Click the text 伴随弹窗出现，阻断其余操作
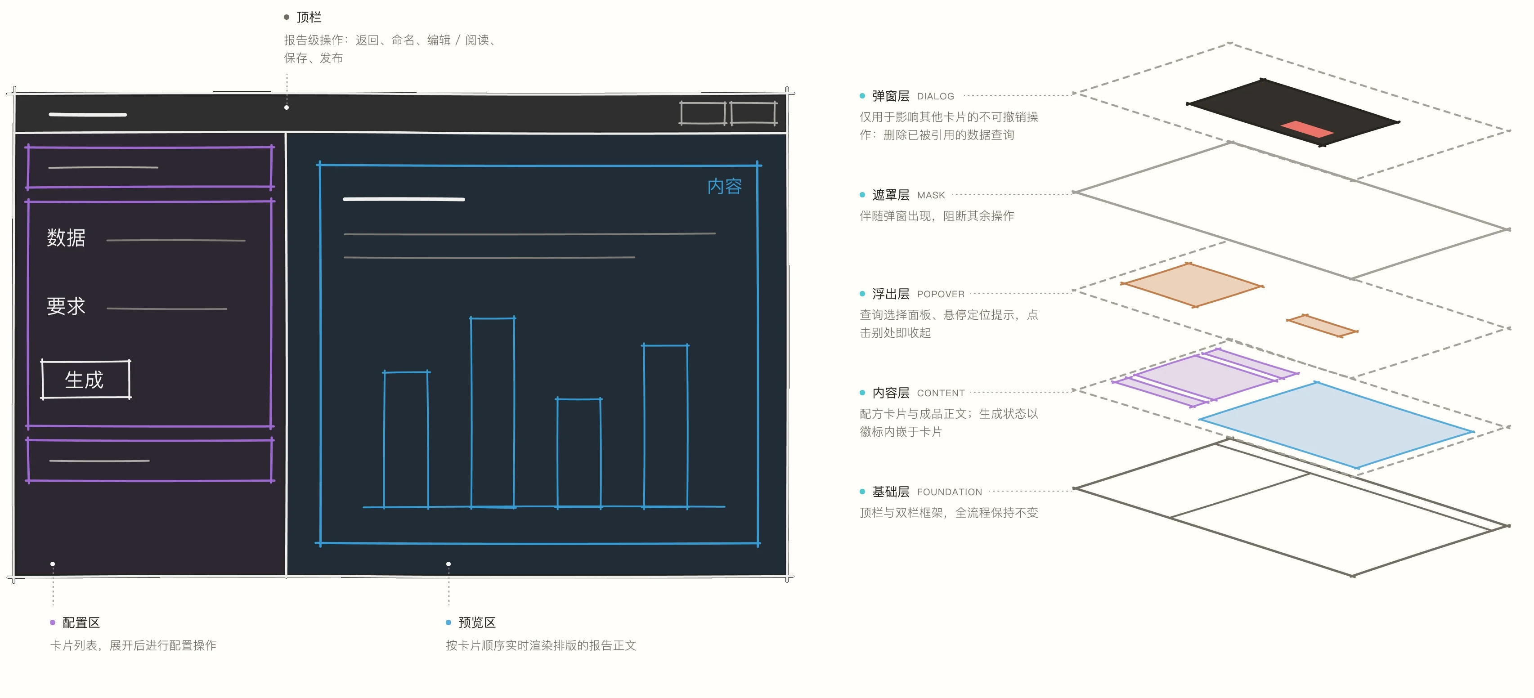 click(x=937, y=215)
